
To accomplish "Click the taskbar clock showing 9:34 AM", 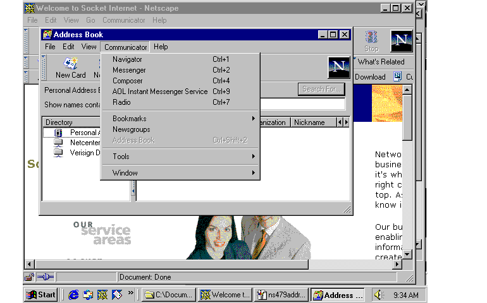I will pyautogui.click(x=405, y=295).
